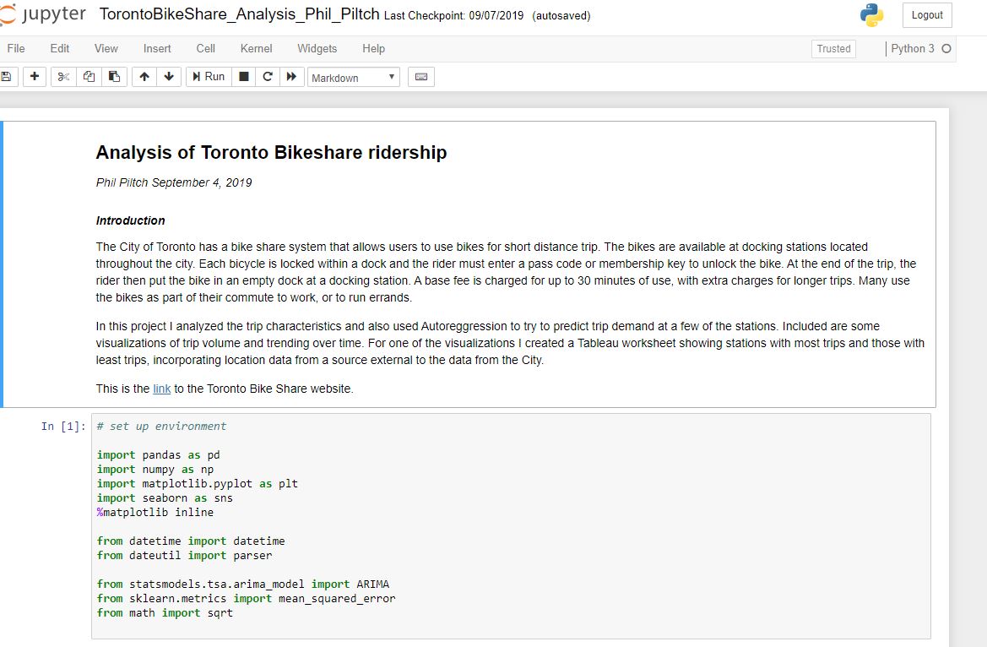The image size is (987, 647).
Task: Open the Widgets menu
Action: [317, 48]
